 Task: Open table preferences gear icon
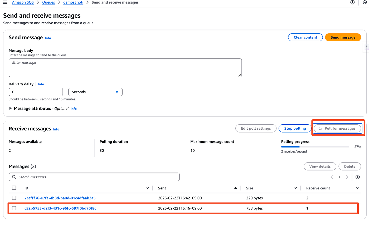pos(358,177)
